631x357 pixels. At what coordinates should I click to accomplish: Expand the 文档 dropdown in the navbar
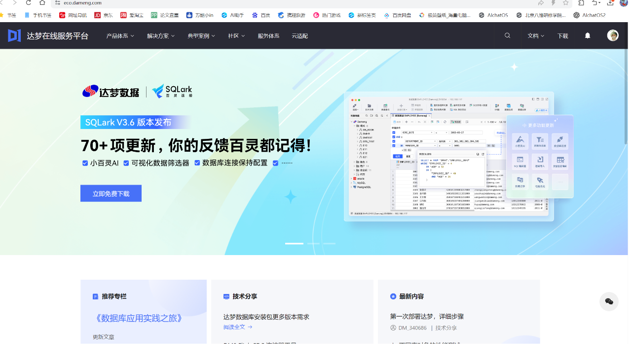click(536, 36)
